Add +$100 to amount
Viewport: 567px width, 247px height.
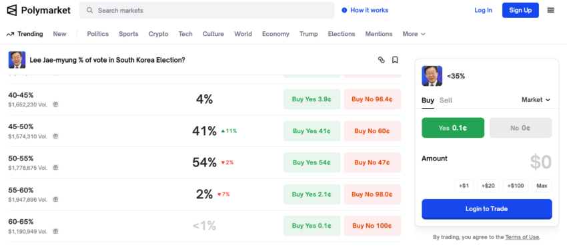pos(516,186)
